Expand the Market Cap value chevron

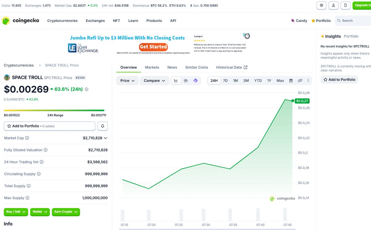pos(105,138)
